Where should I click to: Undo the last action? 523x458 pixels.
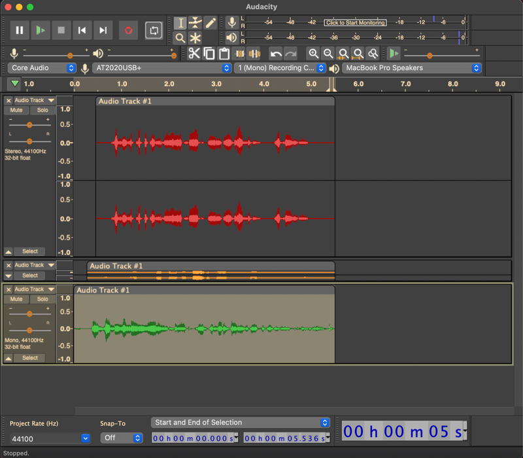(x=276, y=54)
